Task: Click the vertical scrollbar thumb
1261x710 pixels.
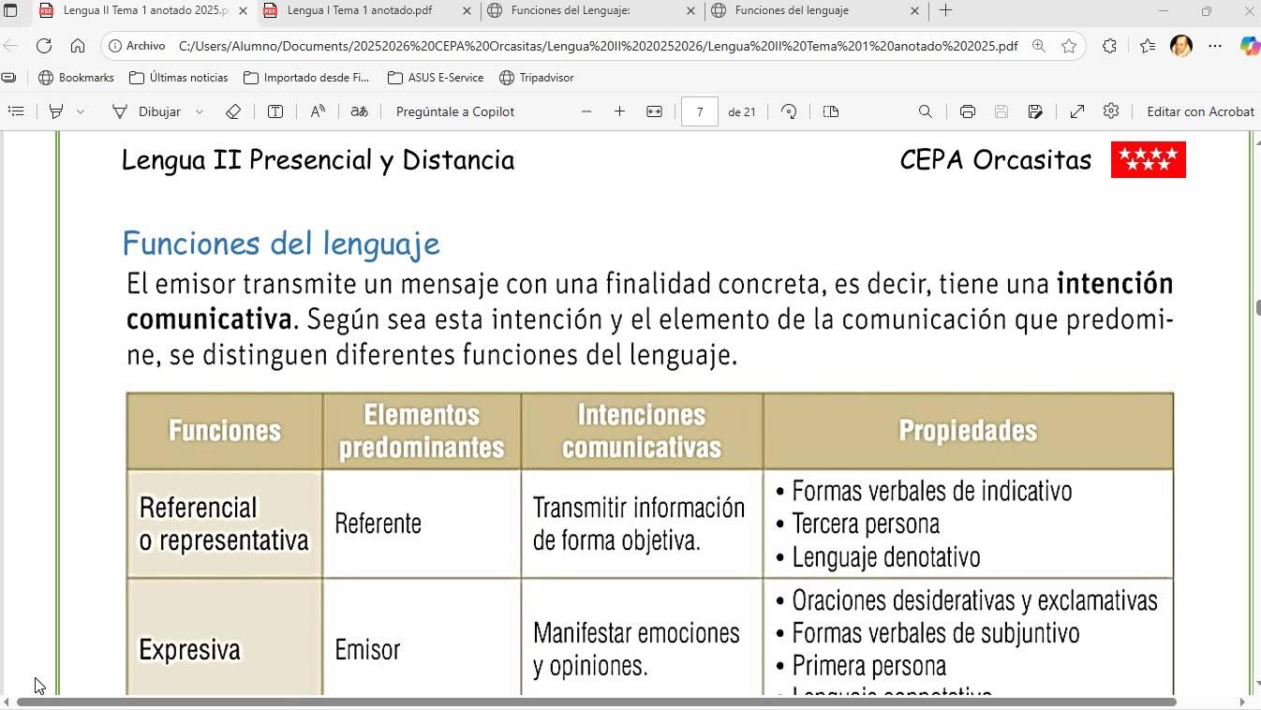Action: point(1257,307)
